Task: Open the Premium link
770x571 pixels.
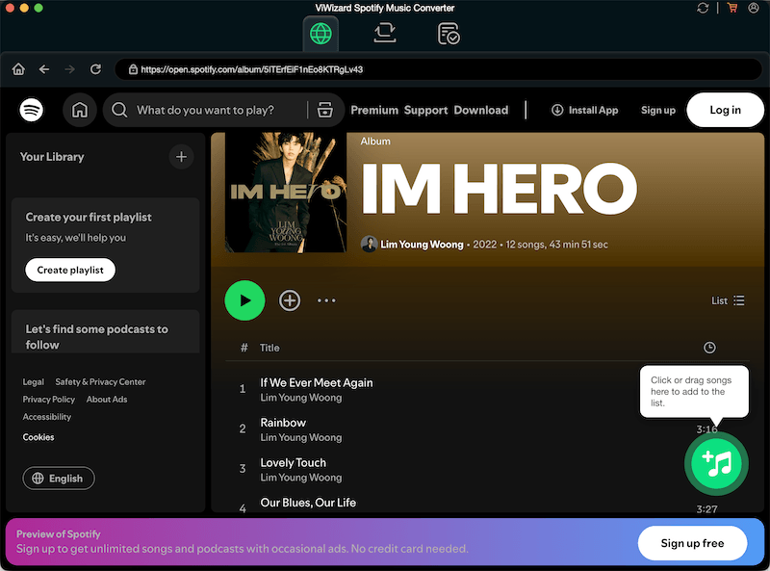Action: click(374, 110)
